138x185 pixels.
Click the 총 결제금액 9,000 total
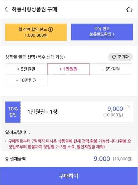(102, 159)
